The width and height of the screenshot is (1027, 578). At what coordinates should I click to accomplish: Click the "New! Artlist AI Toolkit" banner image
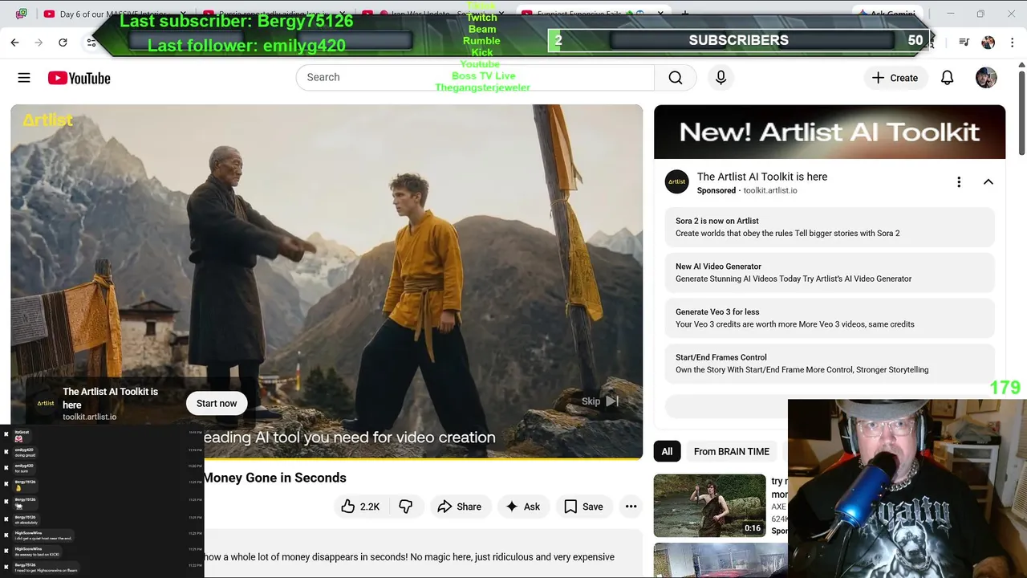(830, 132)
